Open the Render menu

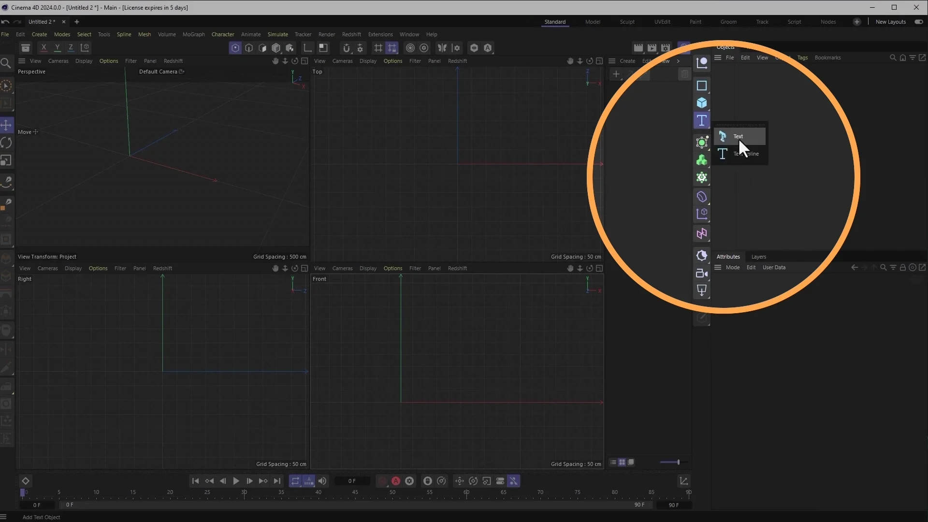pos(326,34)
